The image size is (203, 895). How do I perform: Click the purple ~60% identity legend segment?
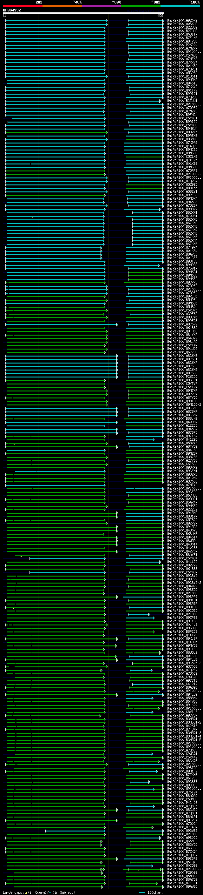tap(102, 6)
